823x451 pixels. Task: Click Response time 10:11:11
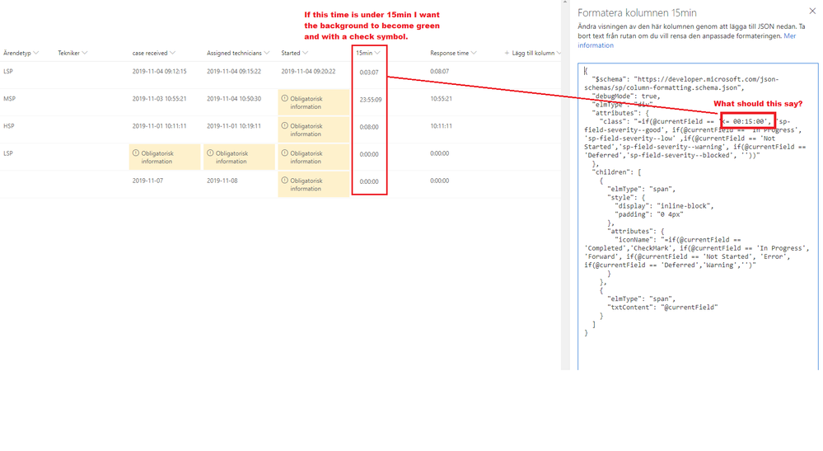click(441, 126)
